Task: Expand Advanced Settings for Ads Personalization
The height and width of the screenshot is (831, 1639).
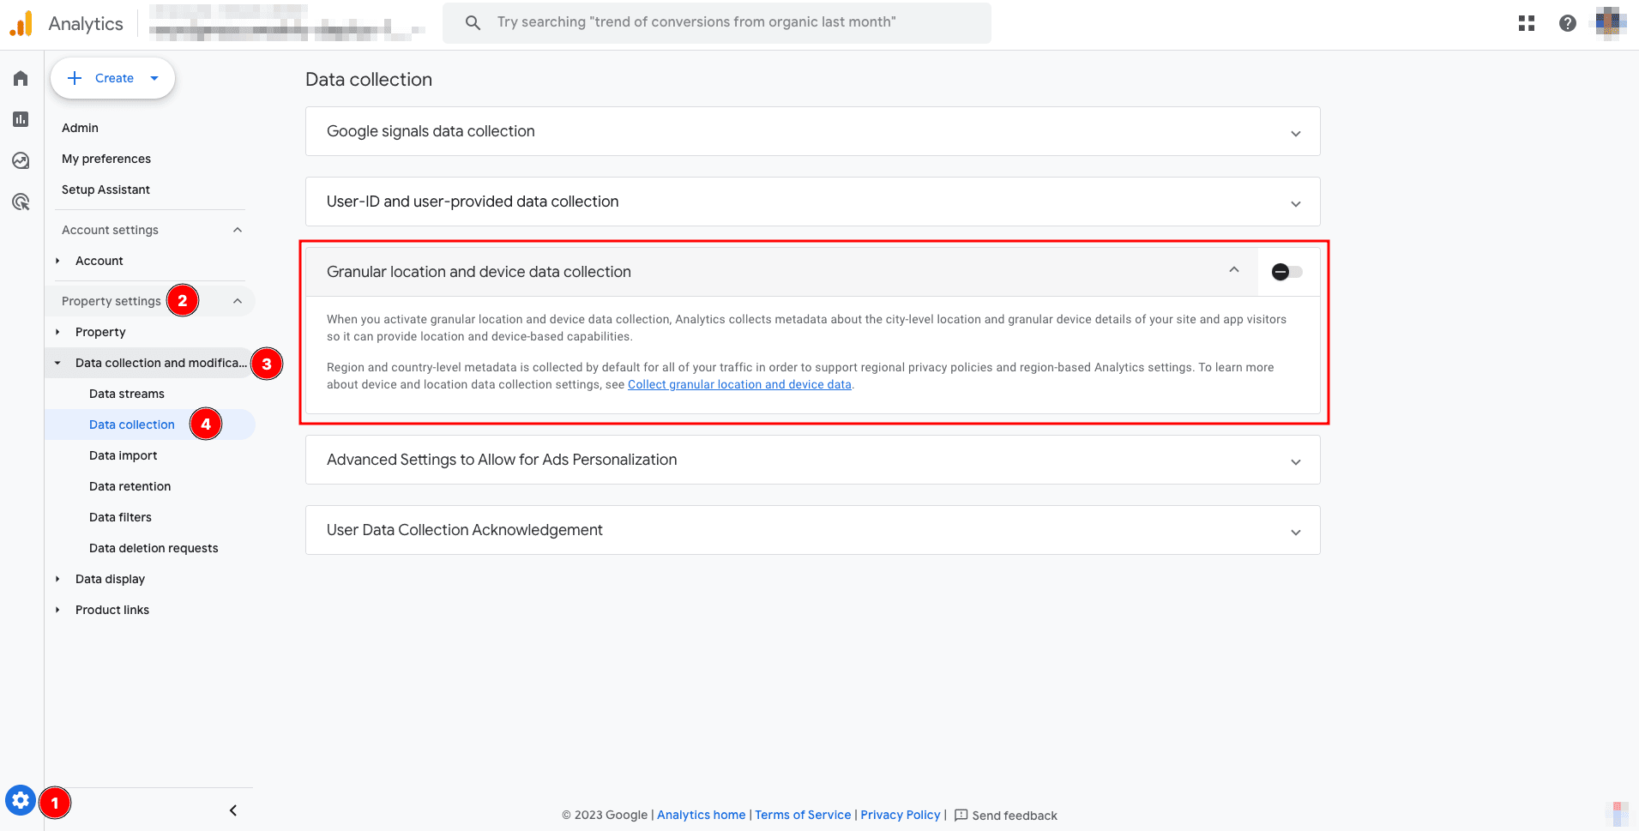Action: tap(1295, 461)
